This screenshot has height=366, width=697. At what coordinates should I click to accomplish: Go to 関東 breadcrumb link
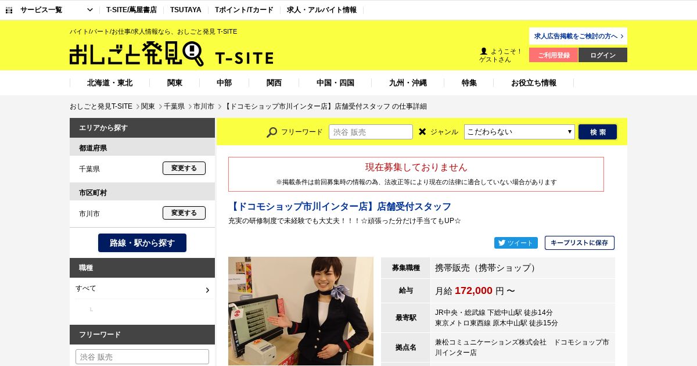[x=148, y=106]
